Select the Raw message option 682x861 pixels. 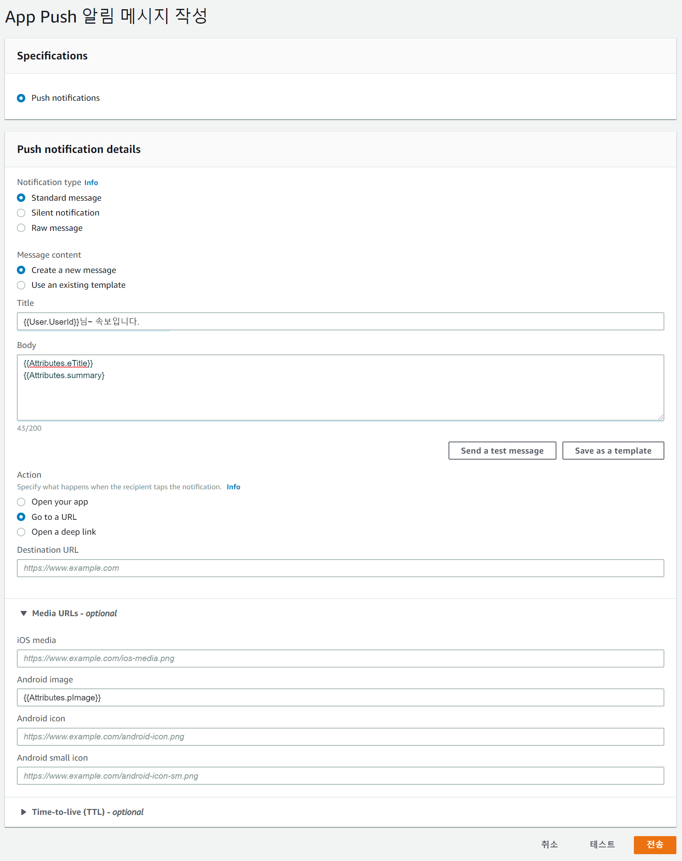[x=21, y=228]
